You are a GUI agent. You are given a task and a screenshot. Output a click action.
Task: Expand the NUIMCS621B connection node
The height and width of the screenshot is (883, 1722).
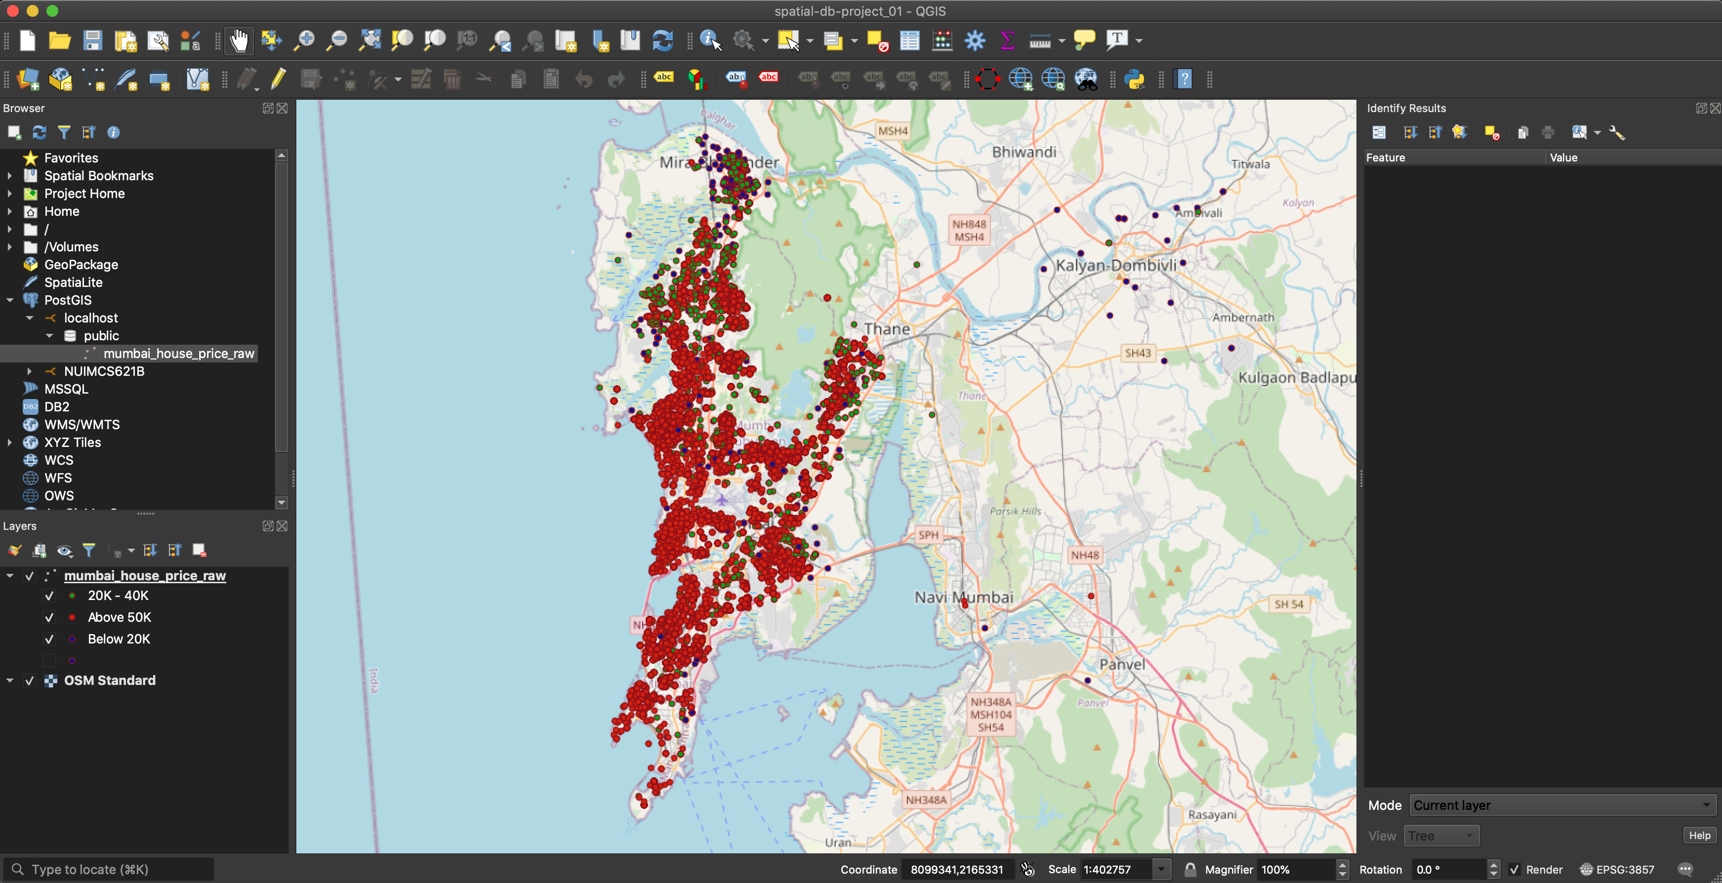pyautogui.click(x=30, y=371)
